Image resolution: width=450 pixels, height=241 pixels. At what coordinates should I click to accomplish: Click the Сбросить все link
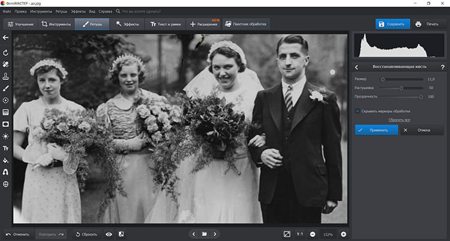pos(399,120)
